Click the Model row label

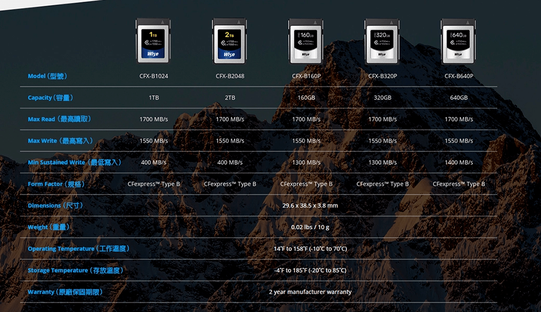pos(47,76)
